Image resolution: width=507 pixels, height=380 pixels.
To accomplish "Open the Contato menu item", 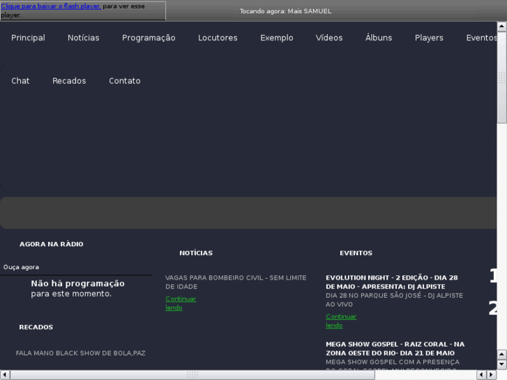I will click(125, 81).
